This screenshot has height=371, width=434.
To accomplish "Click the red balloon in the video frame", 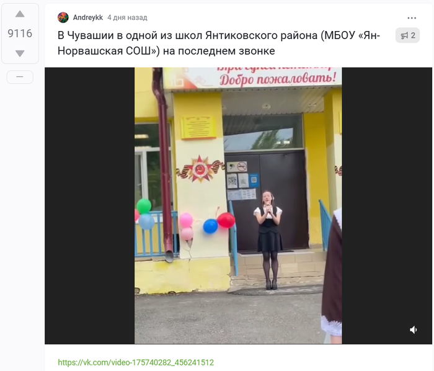I will 226,220.
